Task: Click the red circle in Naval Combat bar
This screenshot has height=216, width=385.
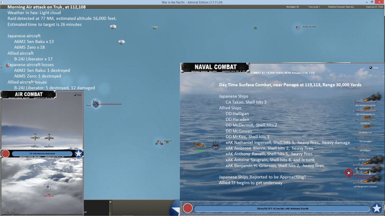Action: [x=187, y=208]
